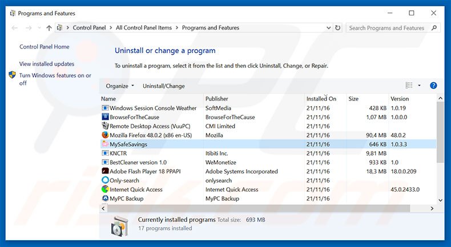The height and width of the screenshot is (247, 451).
Task: Click the refresh icon in address bar
Action: coord(337,28)
